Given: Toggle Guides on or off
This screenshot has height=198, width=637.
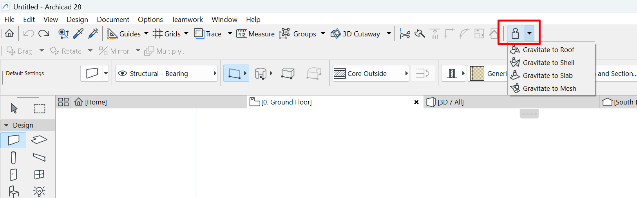Looking at the screenshot, I should [124, 34].
